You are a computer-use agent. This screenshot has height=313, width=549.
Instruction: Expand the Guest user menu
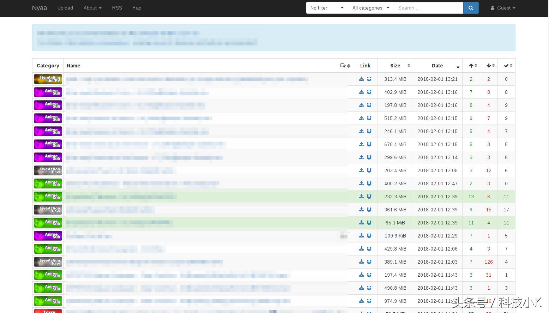tap(503, 8)
